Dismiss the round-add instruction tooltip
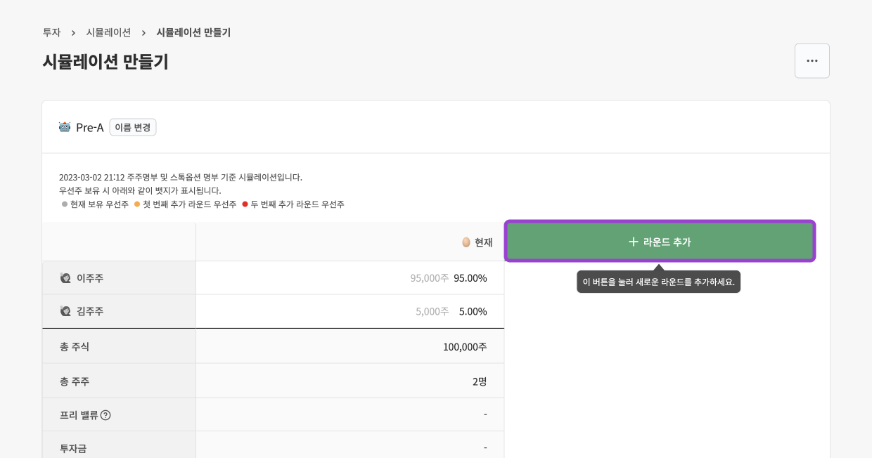Screen dimensions: 872x458 [x=658, y=281]
